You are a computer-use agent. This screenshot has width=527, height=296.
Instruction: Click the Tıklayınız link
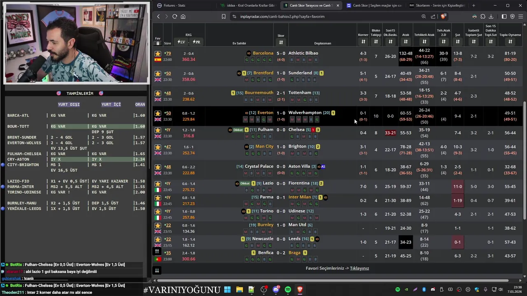(359, 268)
